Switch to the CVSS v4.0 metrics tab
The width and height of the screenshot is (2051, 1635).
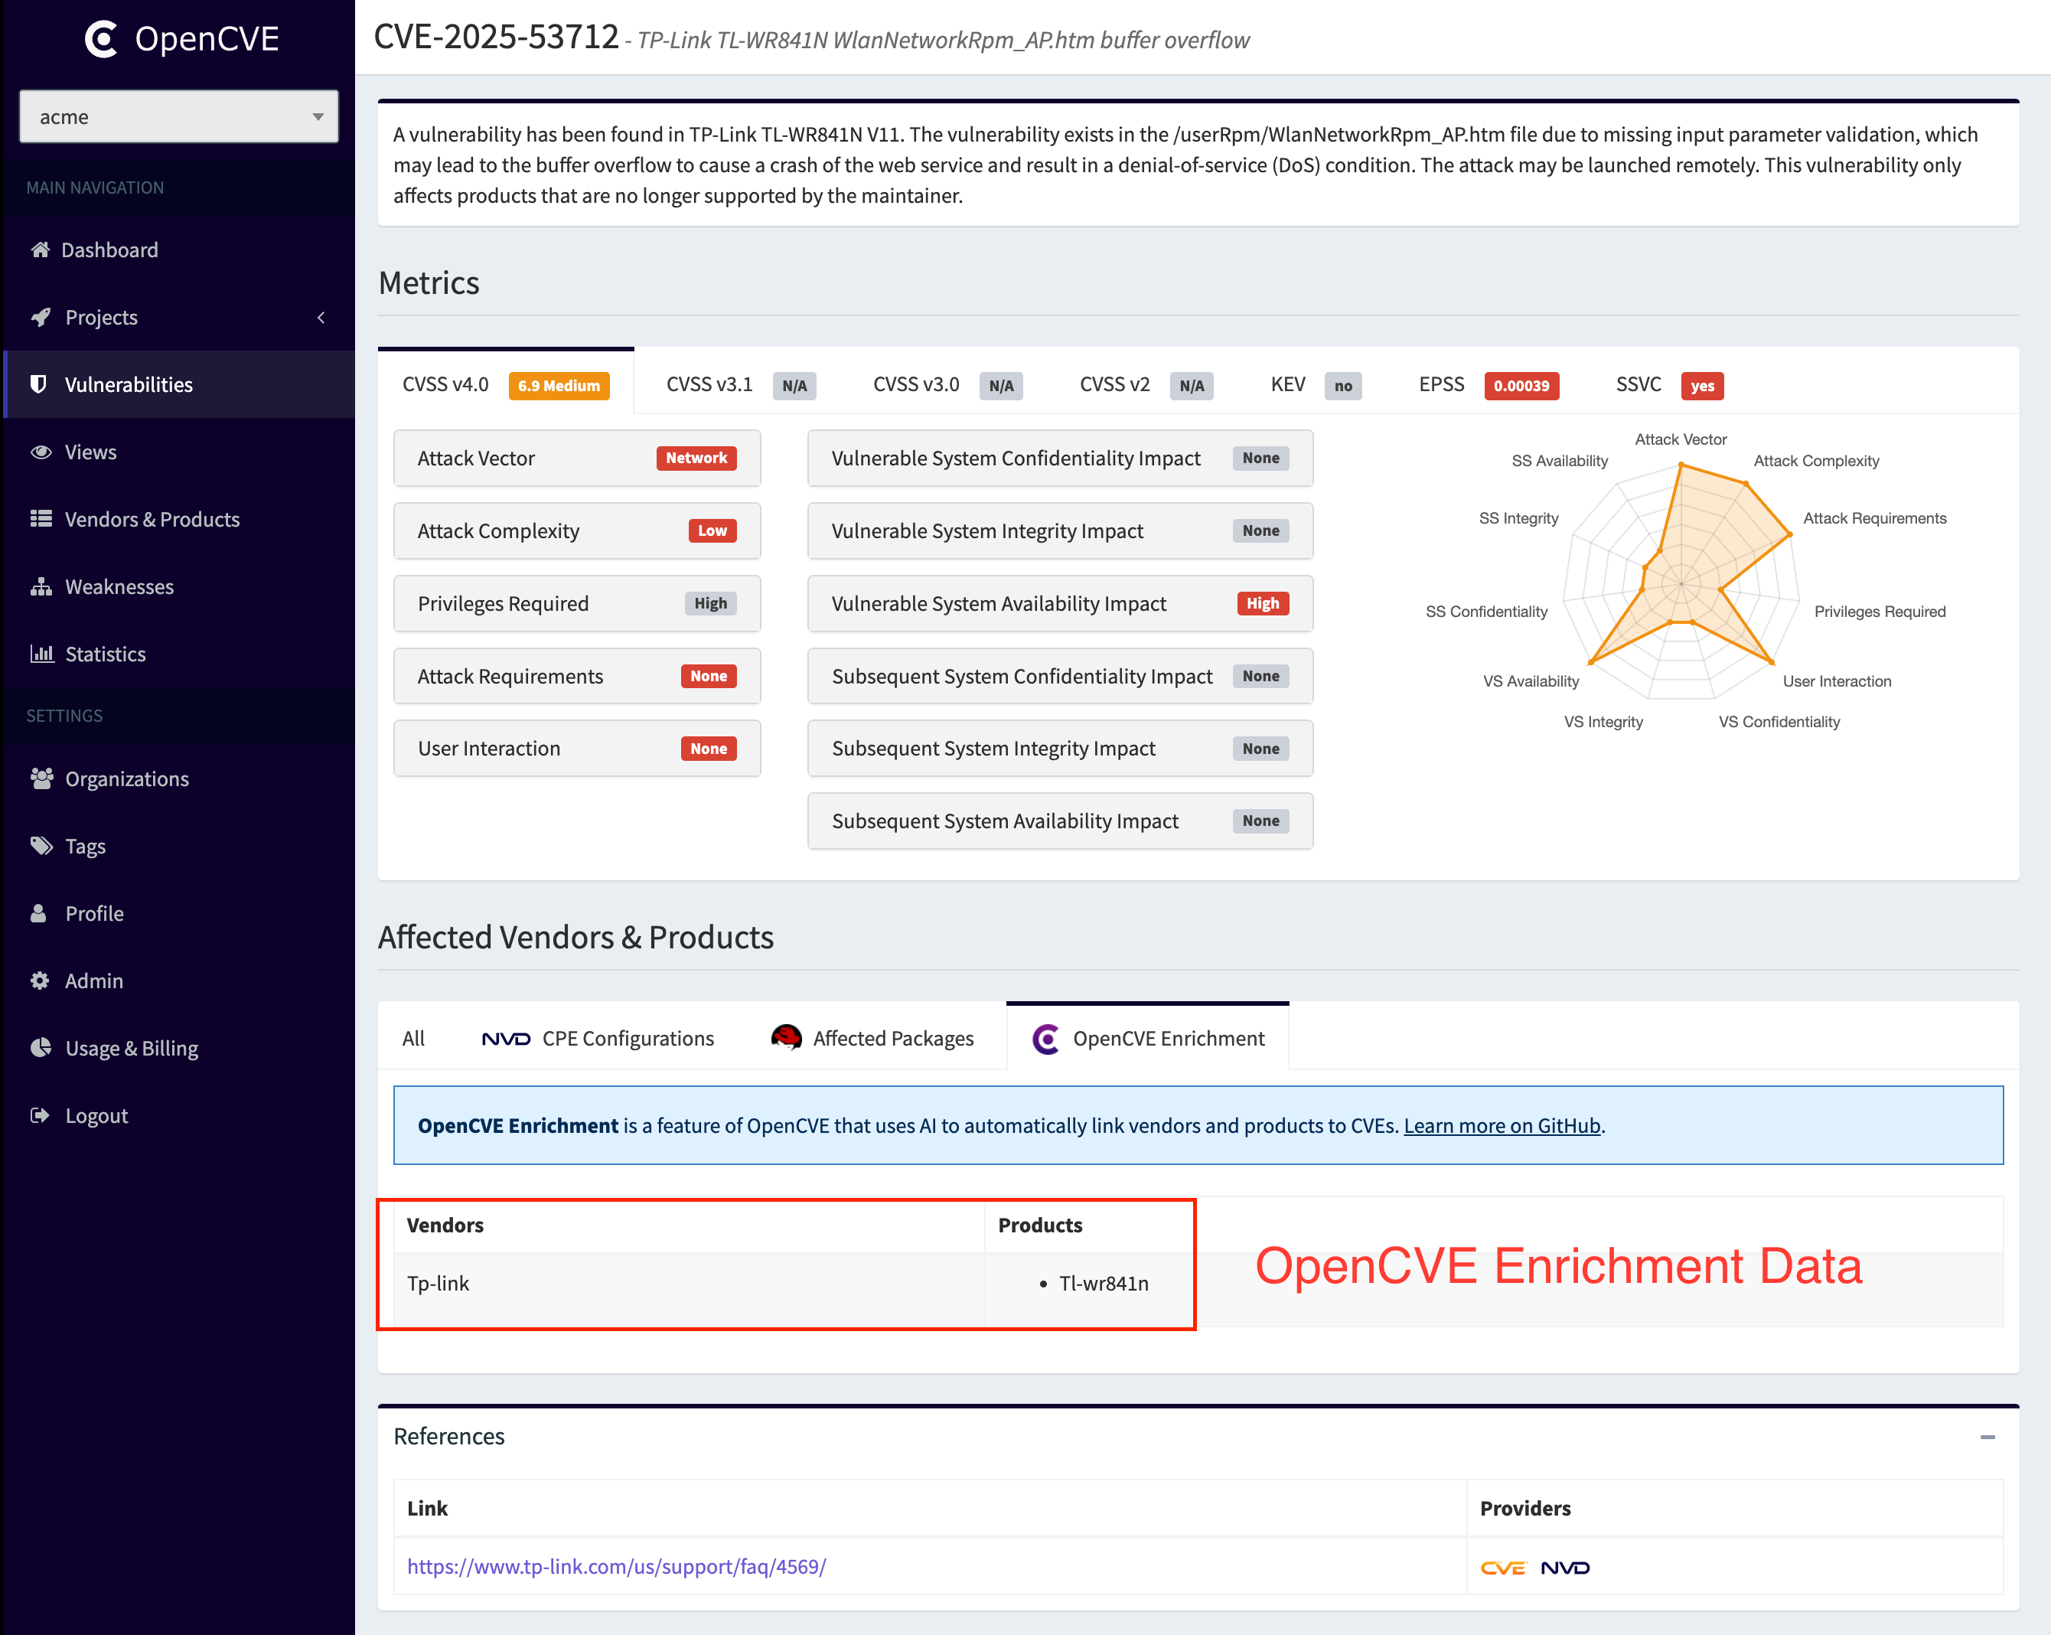tap(505, 384)
